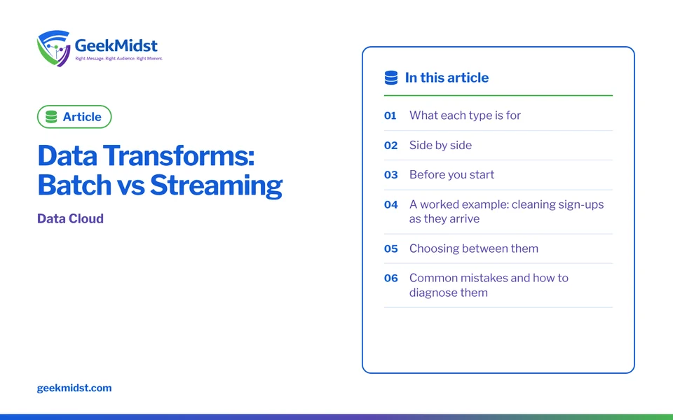
Task: Click the database icon in Article badge
Action: (x=51, y=117)
